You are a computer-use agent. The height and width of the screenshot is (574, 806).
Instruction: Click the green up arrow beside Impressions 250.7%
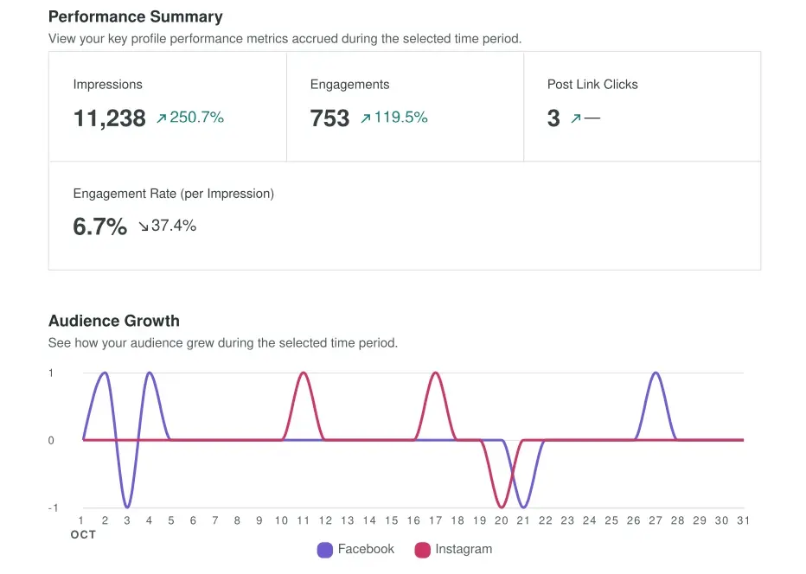point(161,119)
